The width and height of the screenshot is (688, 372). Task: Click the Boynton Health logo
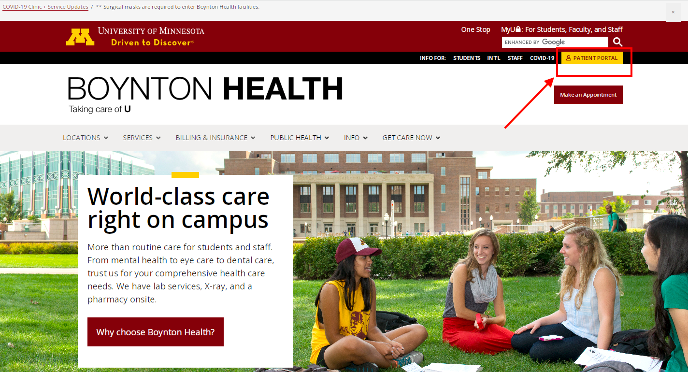pos(205,95)
